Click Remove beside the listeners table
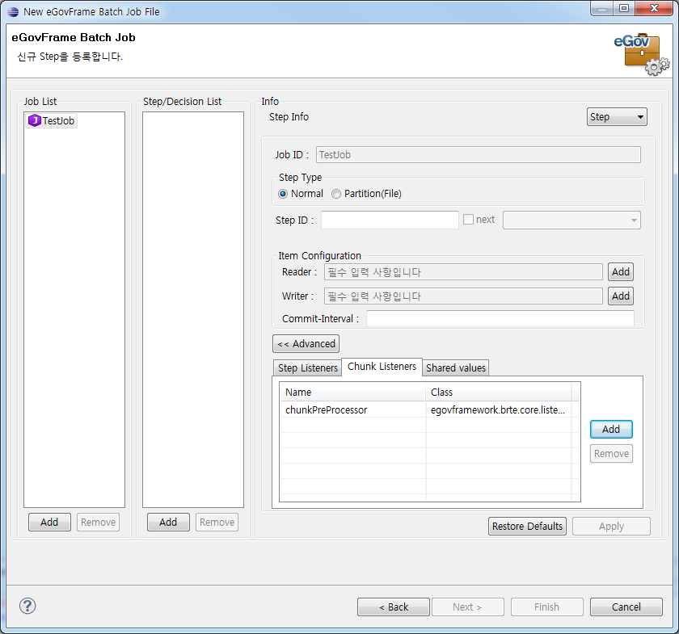Screen dimensions: 679x634 [x=611, y=454]
